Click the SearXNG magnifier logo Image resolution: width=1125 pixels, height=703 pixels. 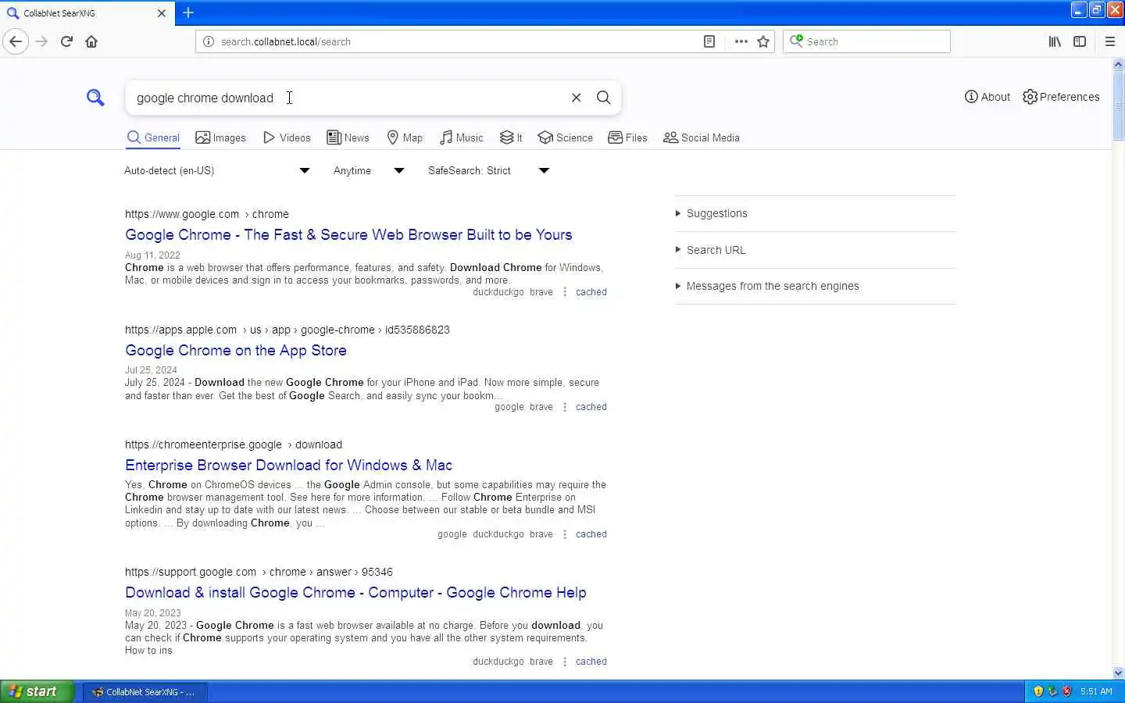pyautogui.click(x=95, y=98)
